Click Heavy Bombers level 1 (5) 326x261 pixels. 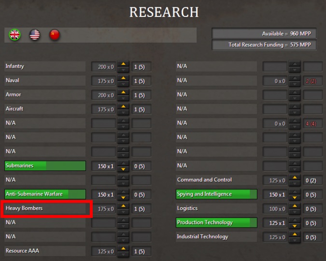tap(141, 209)
